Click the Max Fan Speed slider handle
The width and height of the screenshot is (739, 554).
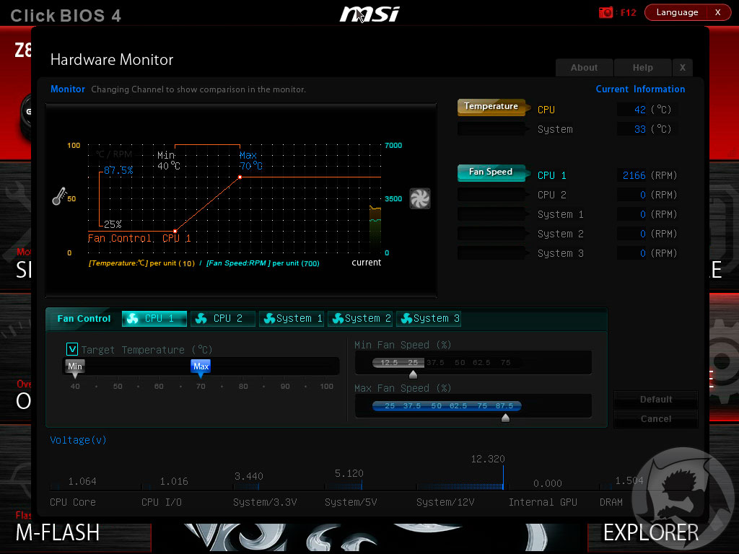[x=505, y=418]
